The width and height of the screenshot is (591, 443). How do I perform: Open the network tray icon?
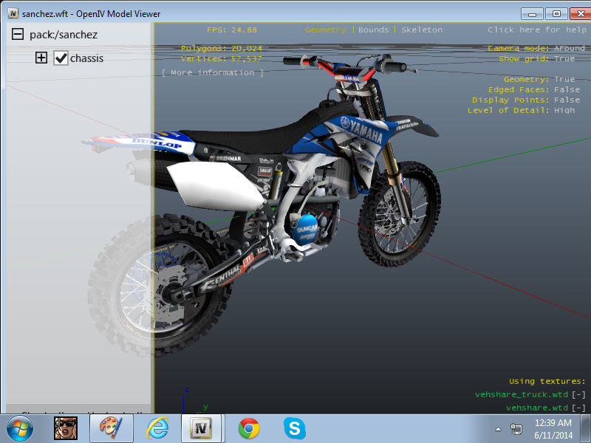pyautogui.click(x=516, y=429)
